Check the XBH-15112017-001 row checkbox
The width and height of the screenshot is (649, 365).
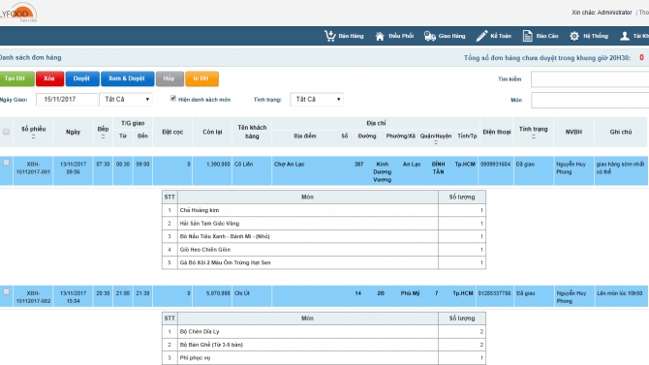tap(6, 163)
